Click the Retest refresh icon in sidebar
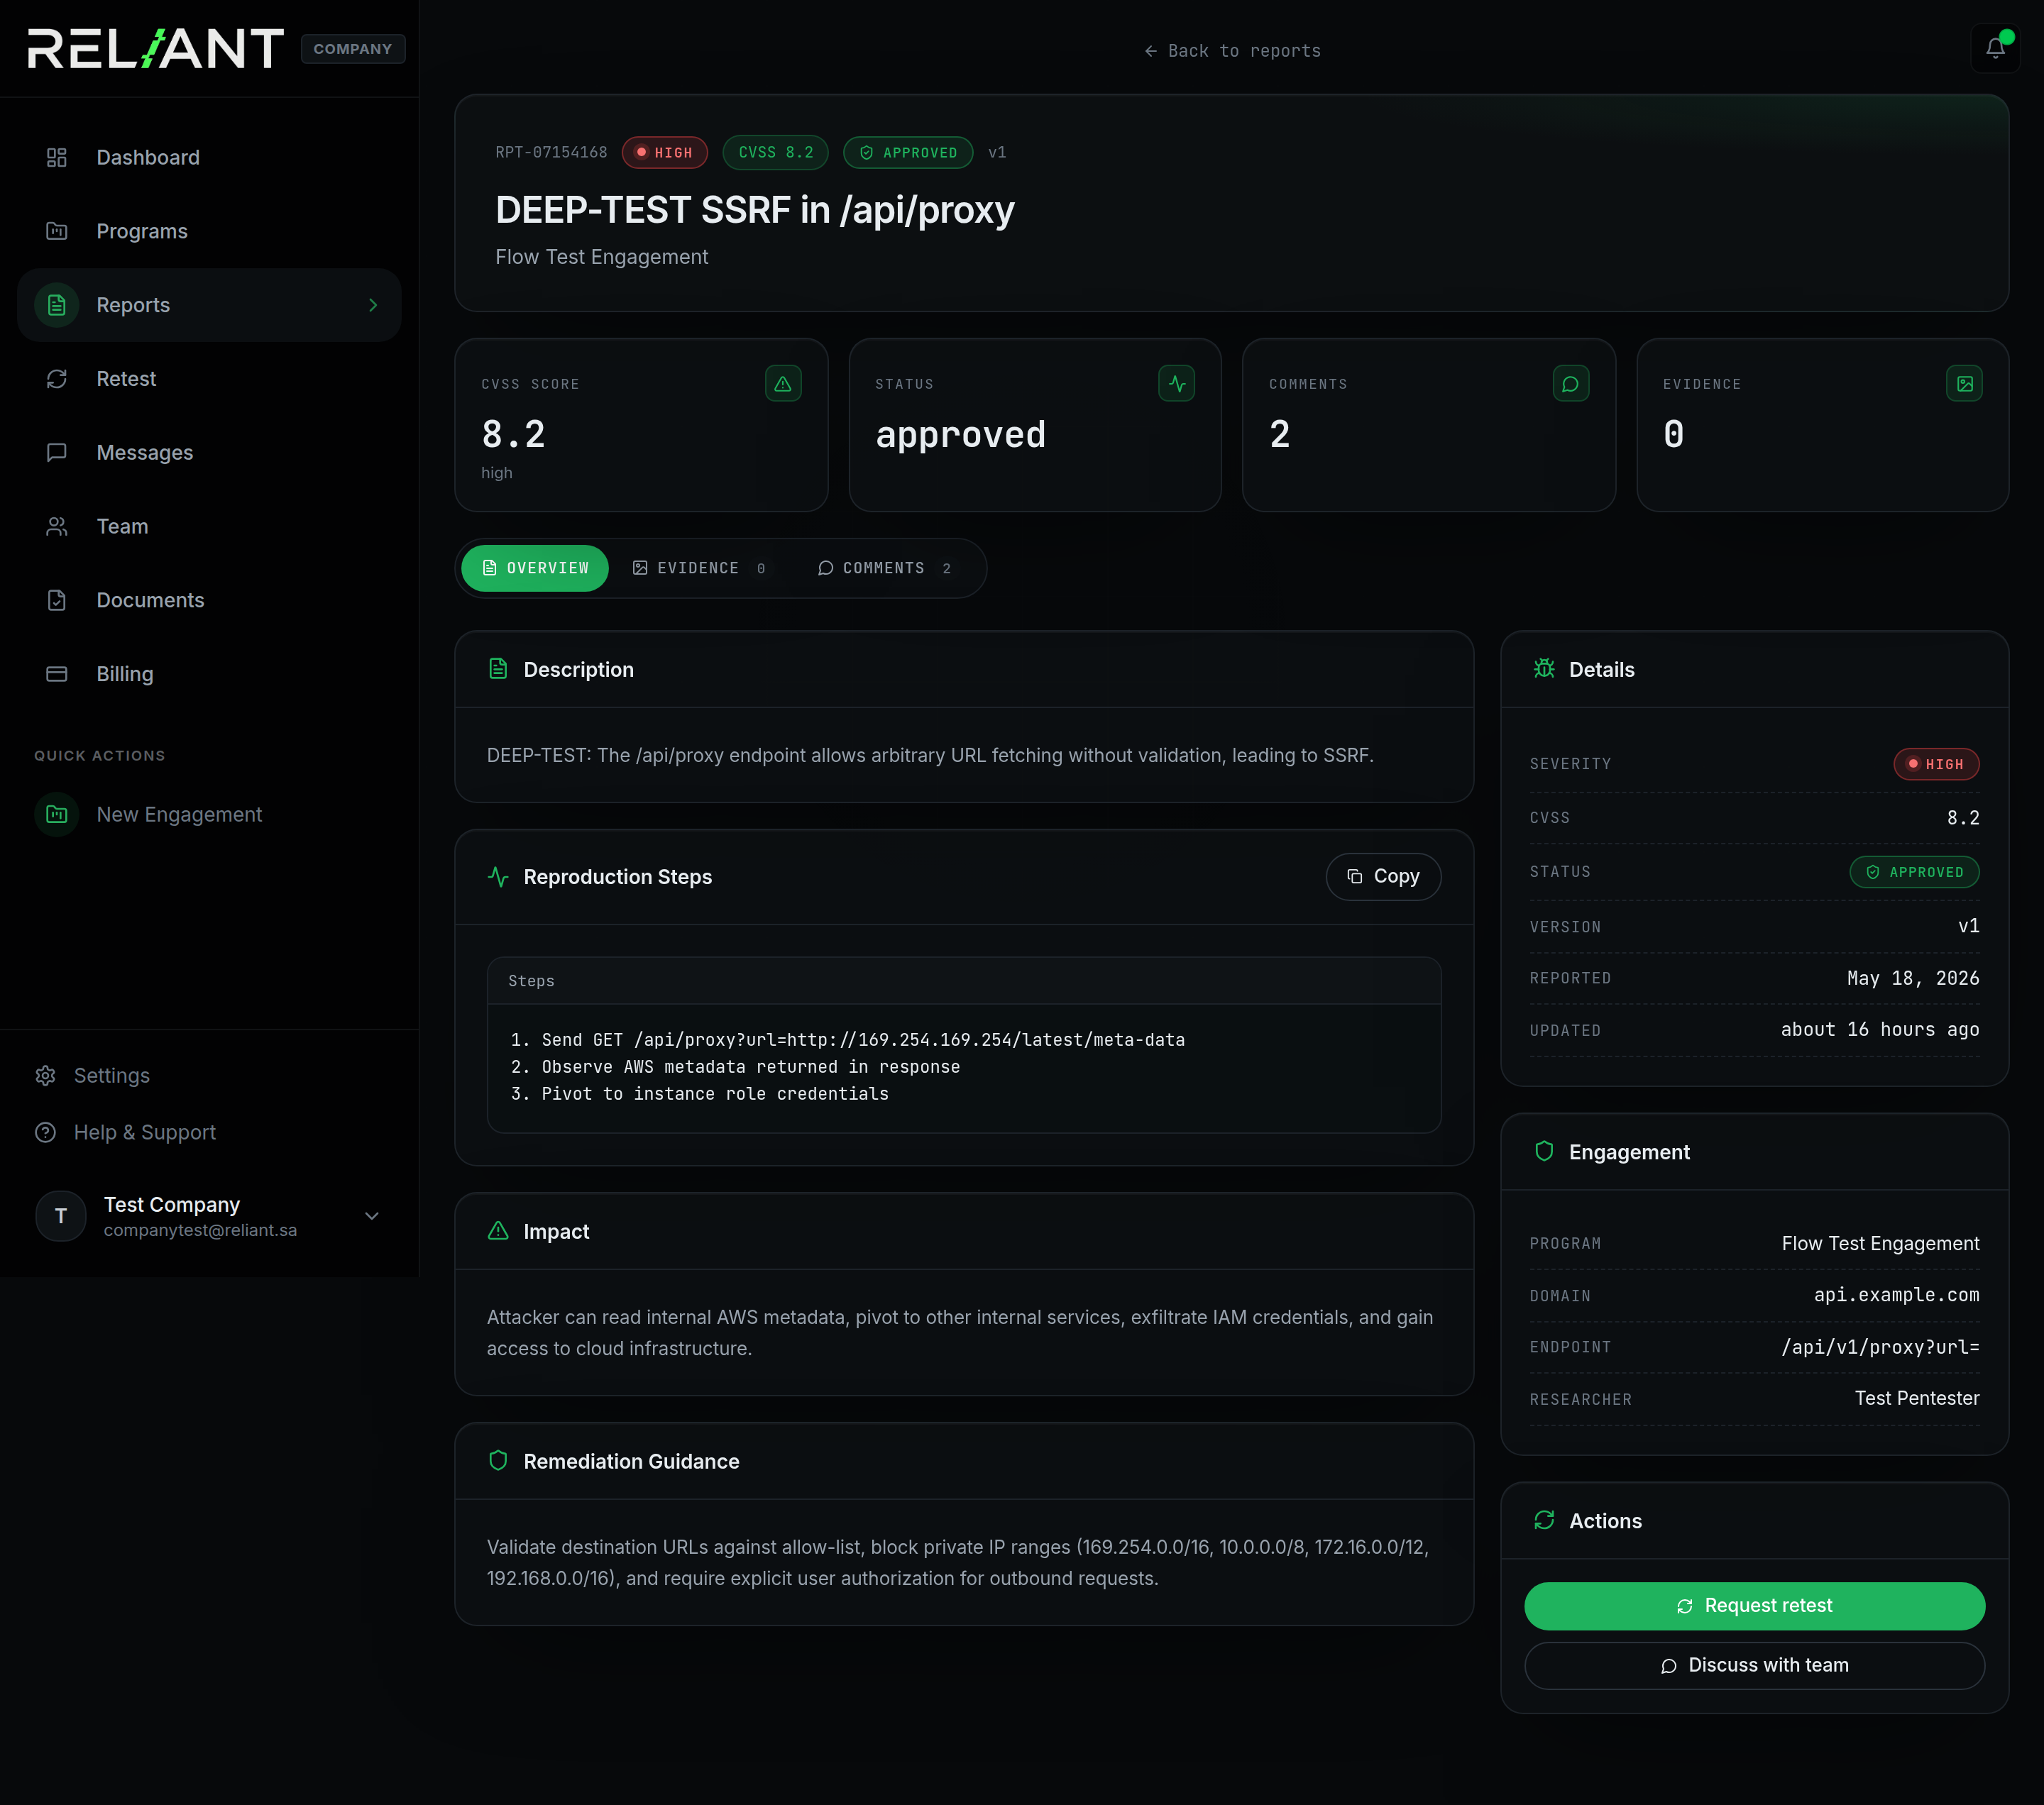The width and height of the screenshot is (2044, 1805). click(57, 379)
